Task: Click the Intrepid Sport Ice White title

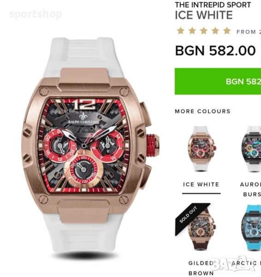Action: coord(213,11)
